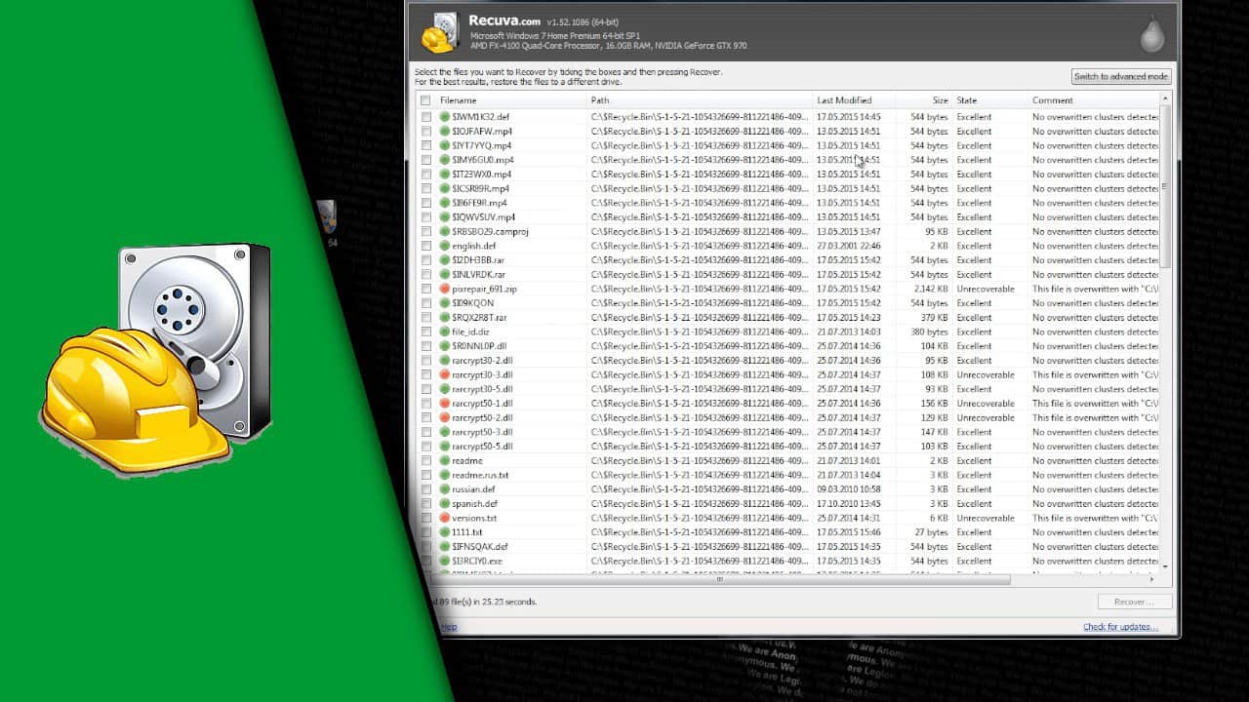Click Unrecoverable state of pixrepair_691.zip
Viewport: 1249px width, 702px height.
tap(986, 289)
